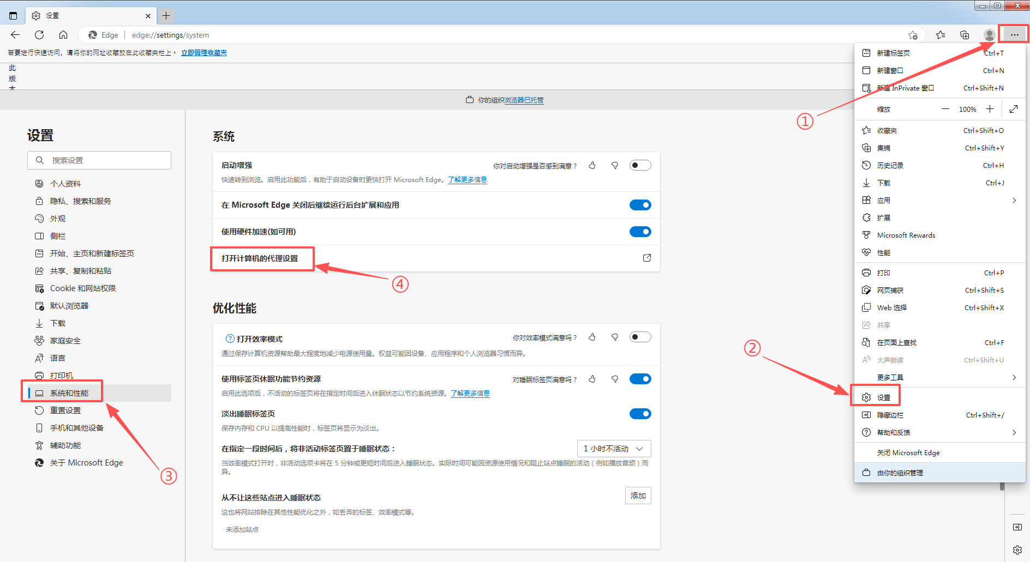Viewport: 1030px width, 562px height.
Task: Expand the 帮助和反馈 submenu
Action: (938, 432)
